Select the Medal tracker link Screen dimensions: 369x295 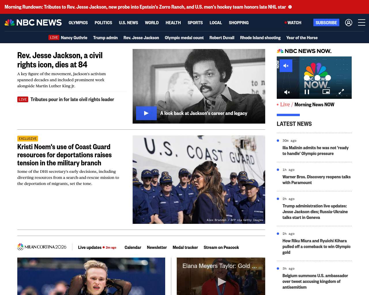[x=185, y=247]
